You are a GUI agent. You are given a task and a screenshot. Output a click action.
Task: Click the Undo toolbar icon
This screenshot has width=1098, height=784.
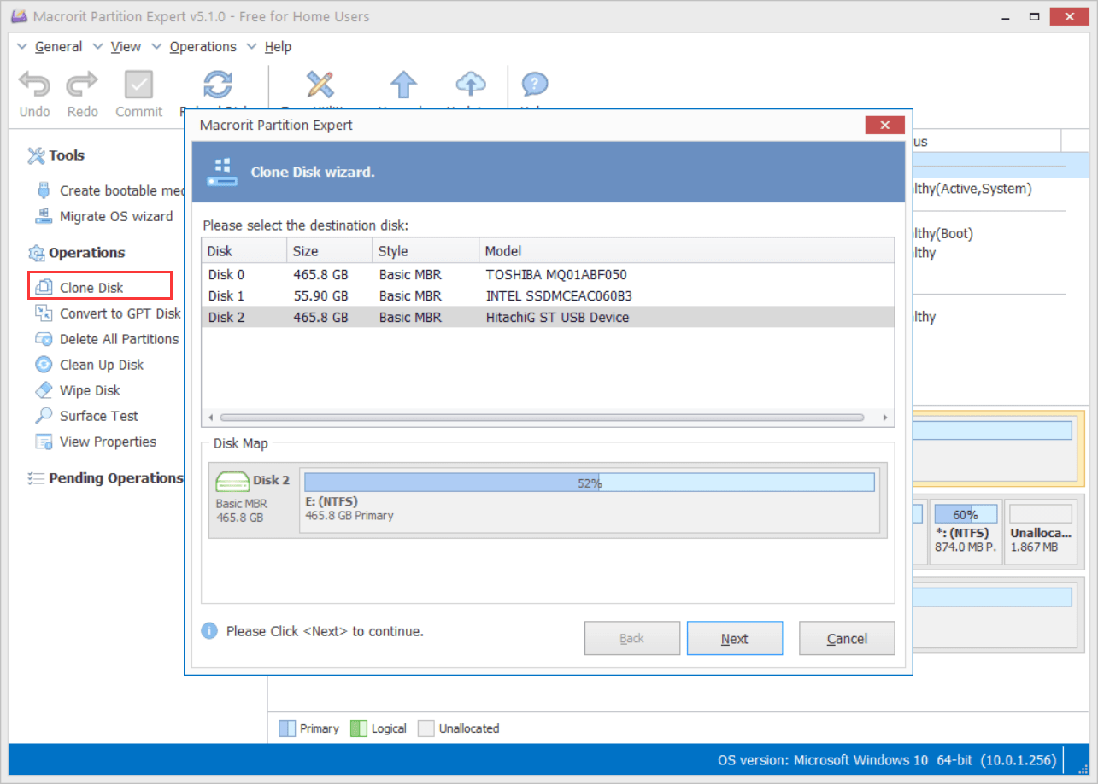click(35, 85)
